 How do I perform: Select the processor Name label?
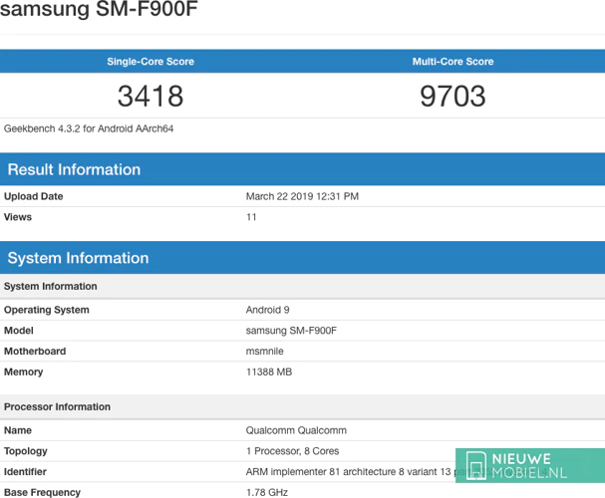[x=18, y=430]
